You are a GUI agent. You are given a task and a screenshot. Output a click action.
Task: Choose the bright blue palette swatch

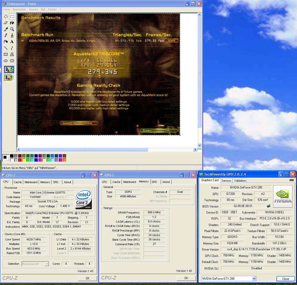[x=36, y=160]
